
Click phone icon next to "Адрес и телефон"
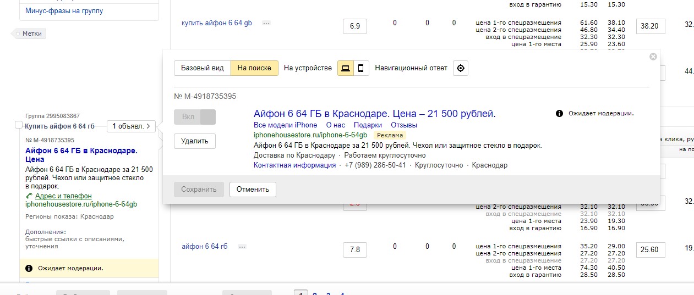(29, 196)
